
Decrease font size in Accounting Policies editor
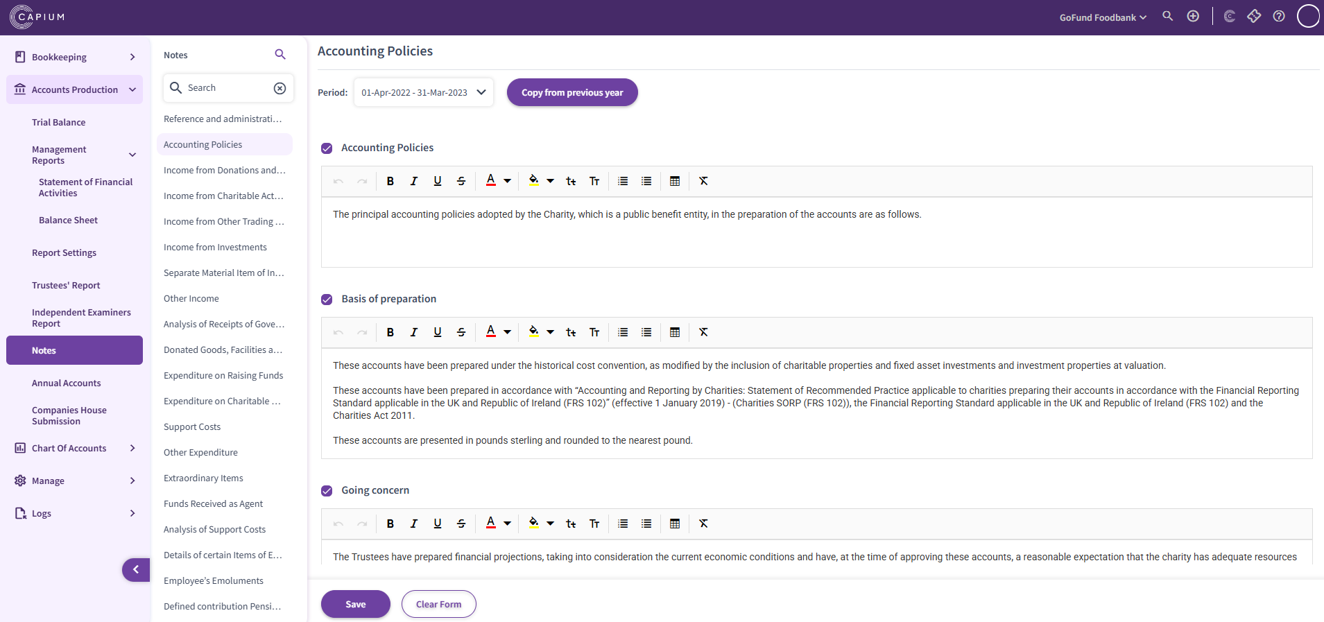[x=571, y=181]
